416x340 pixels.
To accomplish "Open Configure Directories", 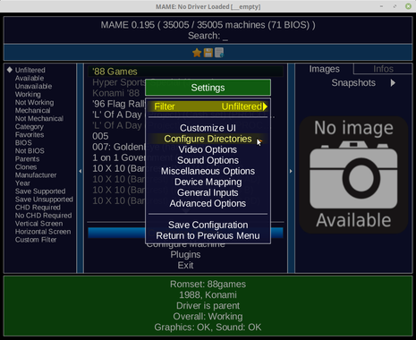I will click(208, 139).
